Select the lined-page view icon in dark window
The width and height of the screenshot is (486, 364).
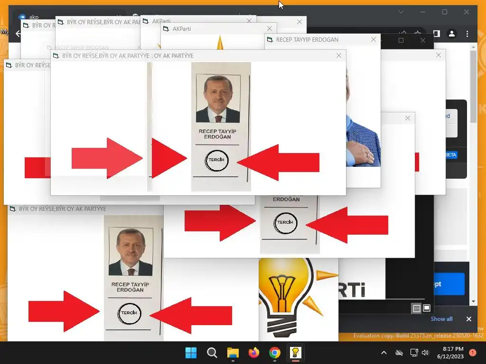click(416, 308)
